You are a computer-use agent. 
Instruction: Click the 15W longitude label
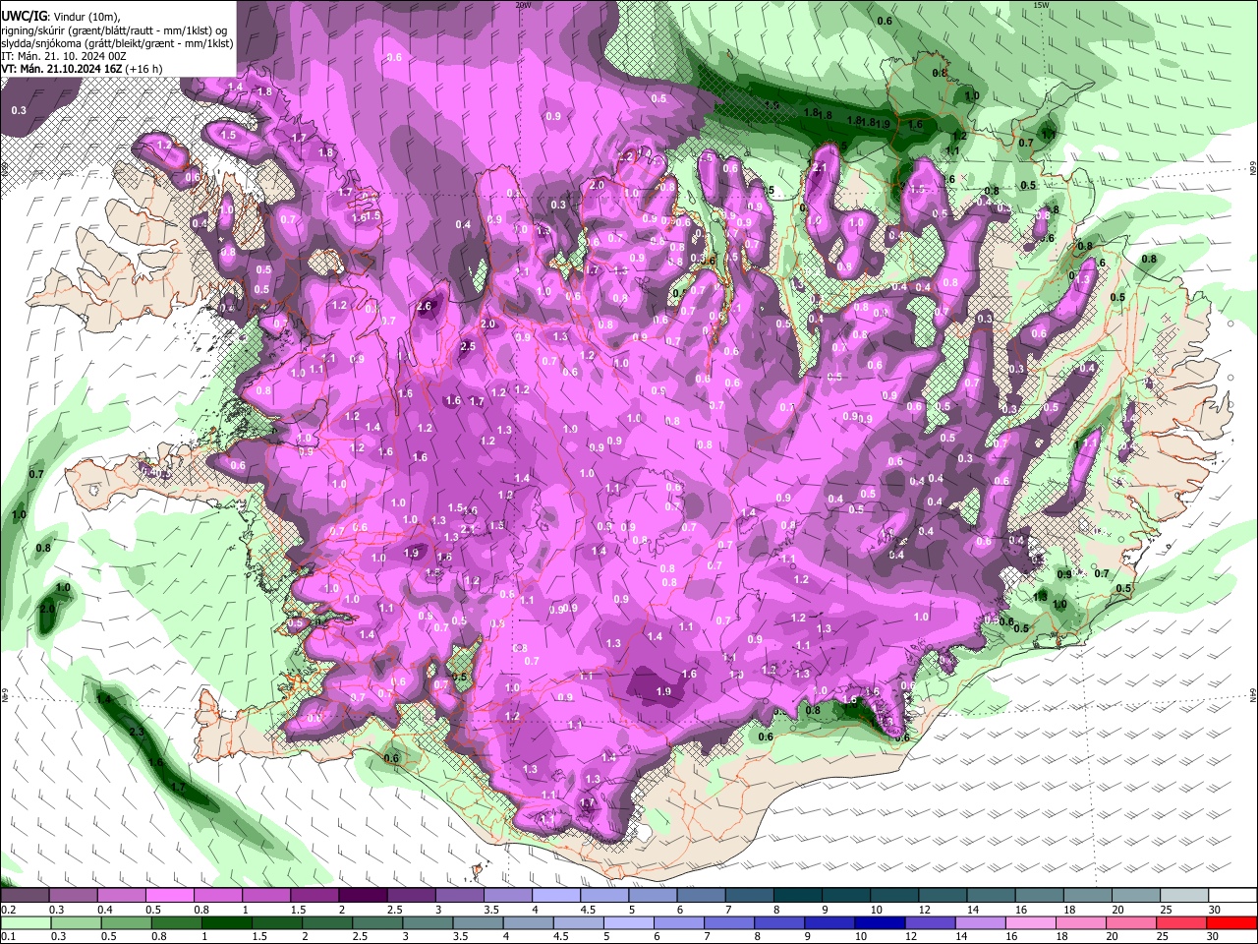1041,5
